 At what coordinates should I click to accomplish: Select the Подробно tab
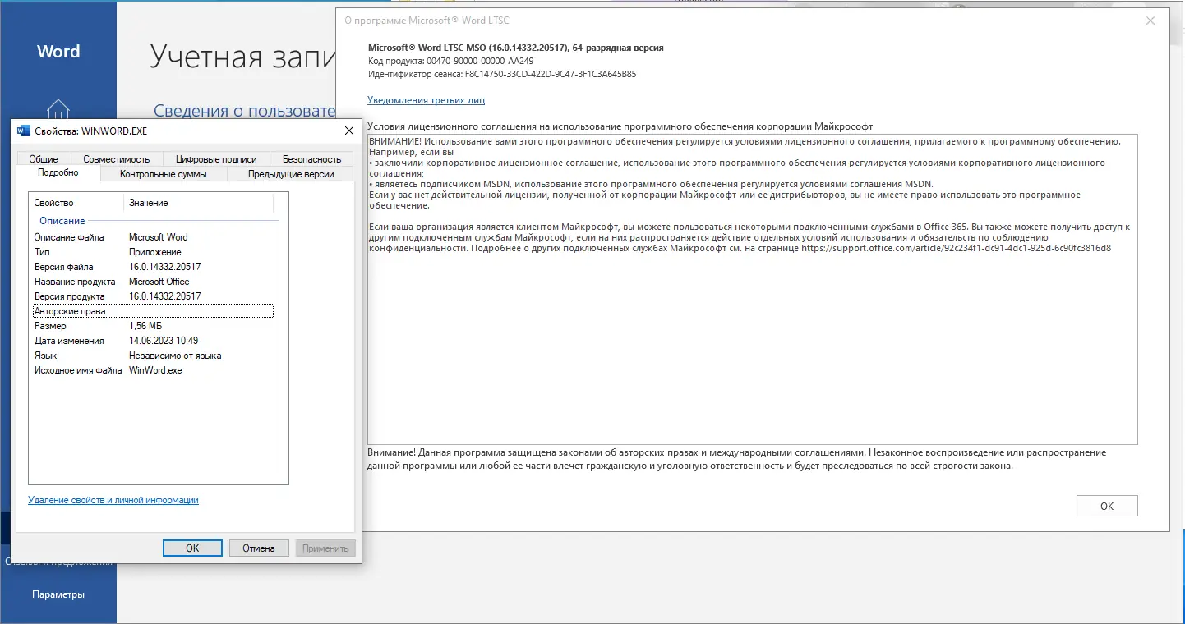(x=58, y=173)
